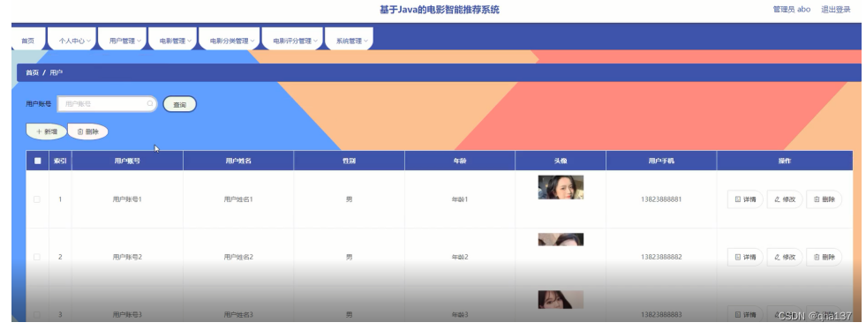Select phone number 13823888881
866x330 pixels.
pyautogui.click(x=661, y=199)
